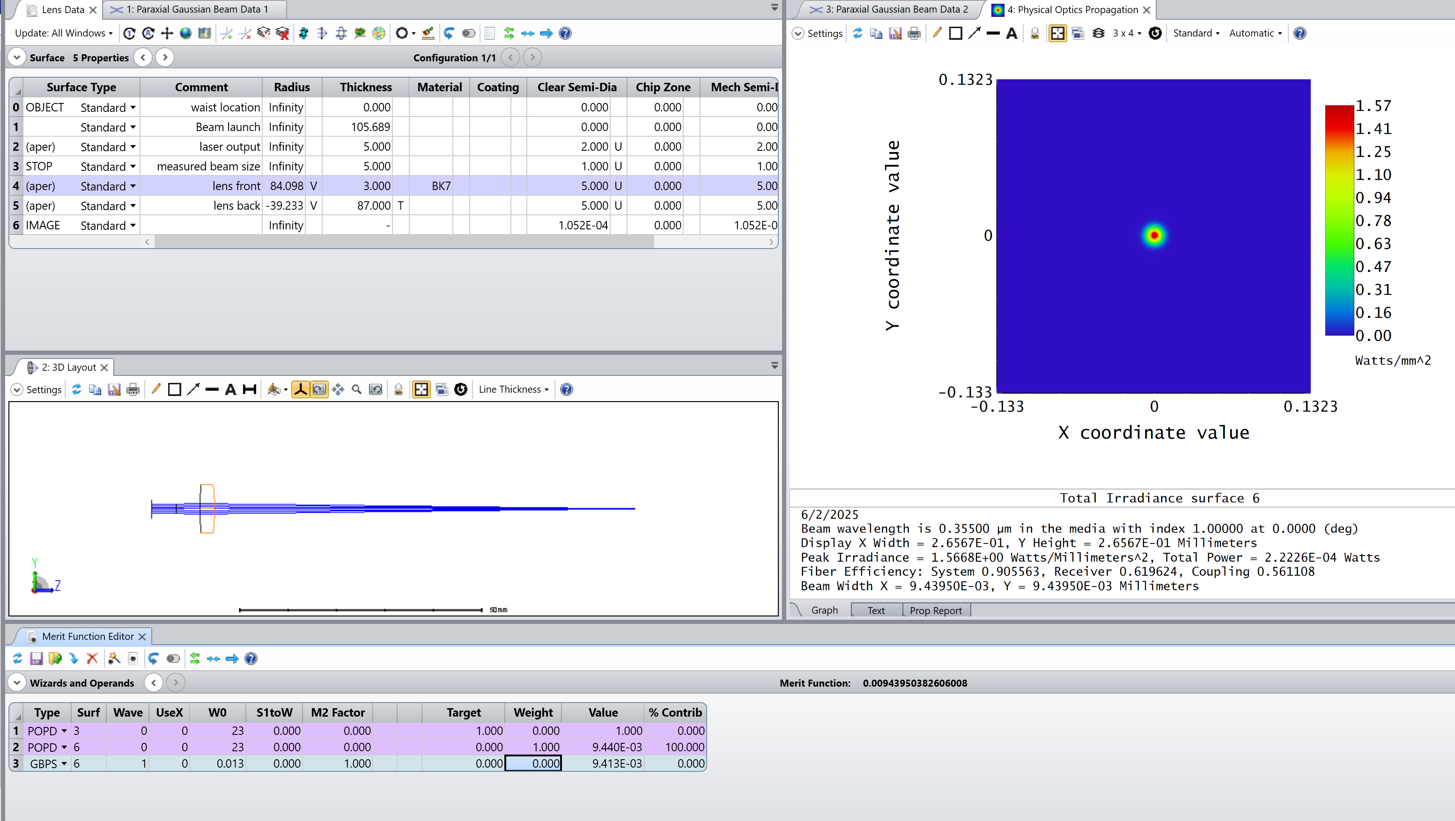Open the 3 x 4 grid dropdown
The width and height of the screenshot is (1455, 821).
pyautogui.click(x=1127, y=33)
